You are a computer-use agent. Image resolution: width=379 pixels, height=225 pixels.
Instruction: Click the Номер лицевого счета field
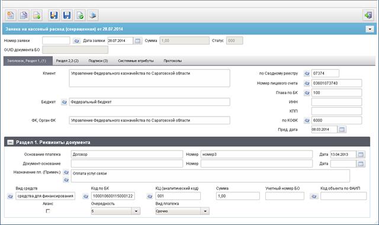click(337, 83)
